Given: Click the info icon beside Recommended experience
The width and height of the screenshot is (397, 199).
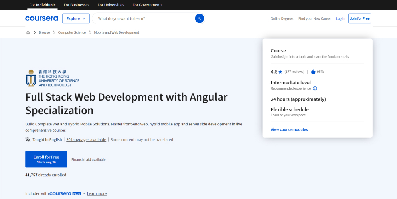Looking at the screenshot, I should coord(315,88).
